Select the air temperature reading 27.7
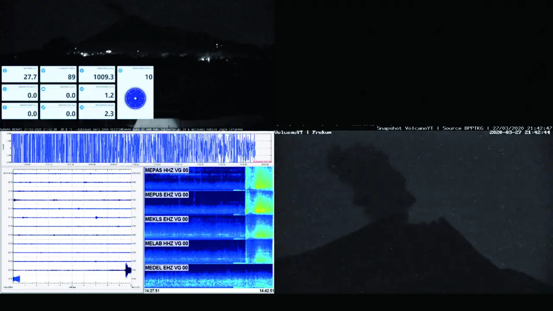The height and width of the screenshot is (311, 553). point(30,77)
